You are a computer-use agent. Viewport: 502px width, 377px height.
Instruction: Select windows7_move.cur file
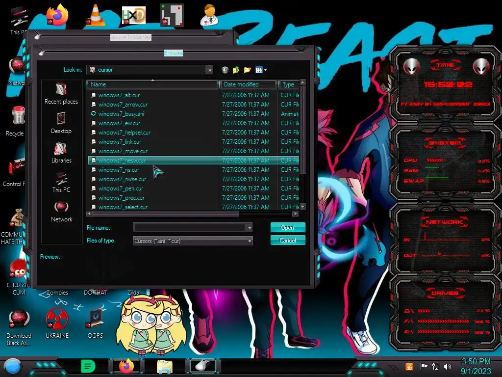click(123, 151)
